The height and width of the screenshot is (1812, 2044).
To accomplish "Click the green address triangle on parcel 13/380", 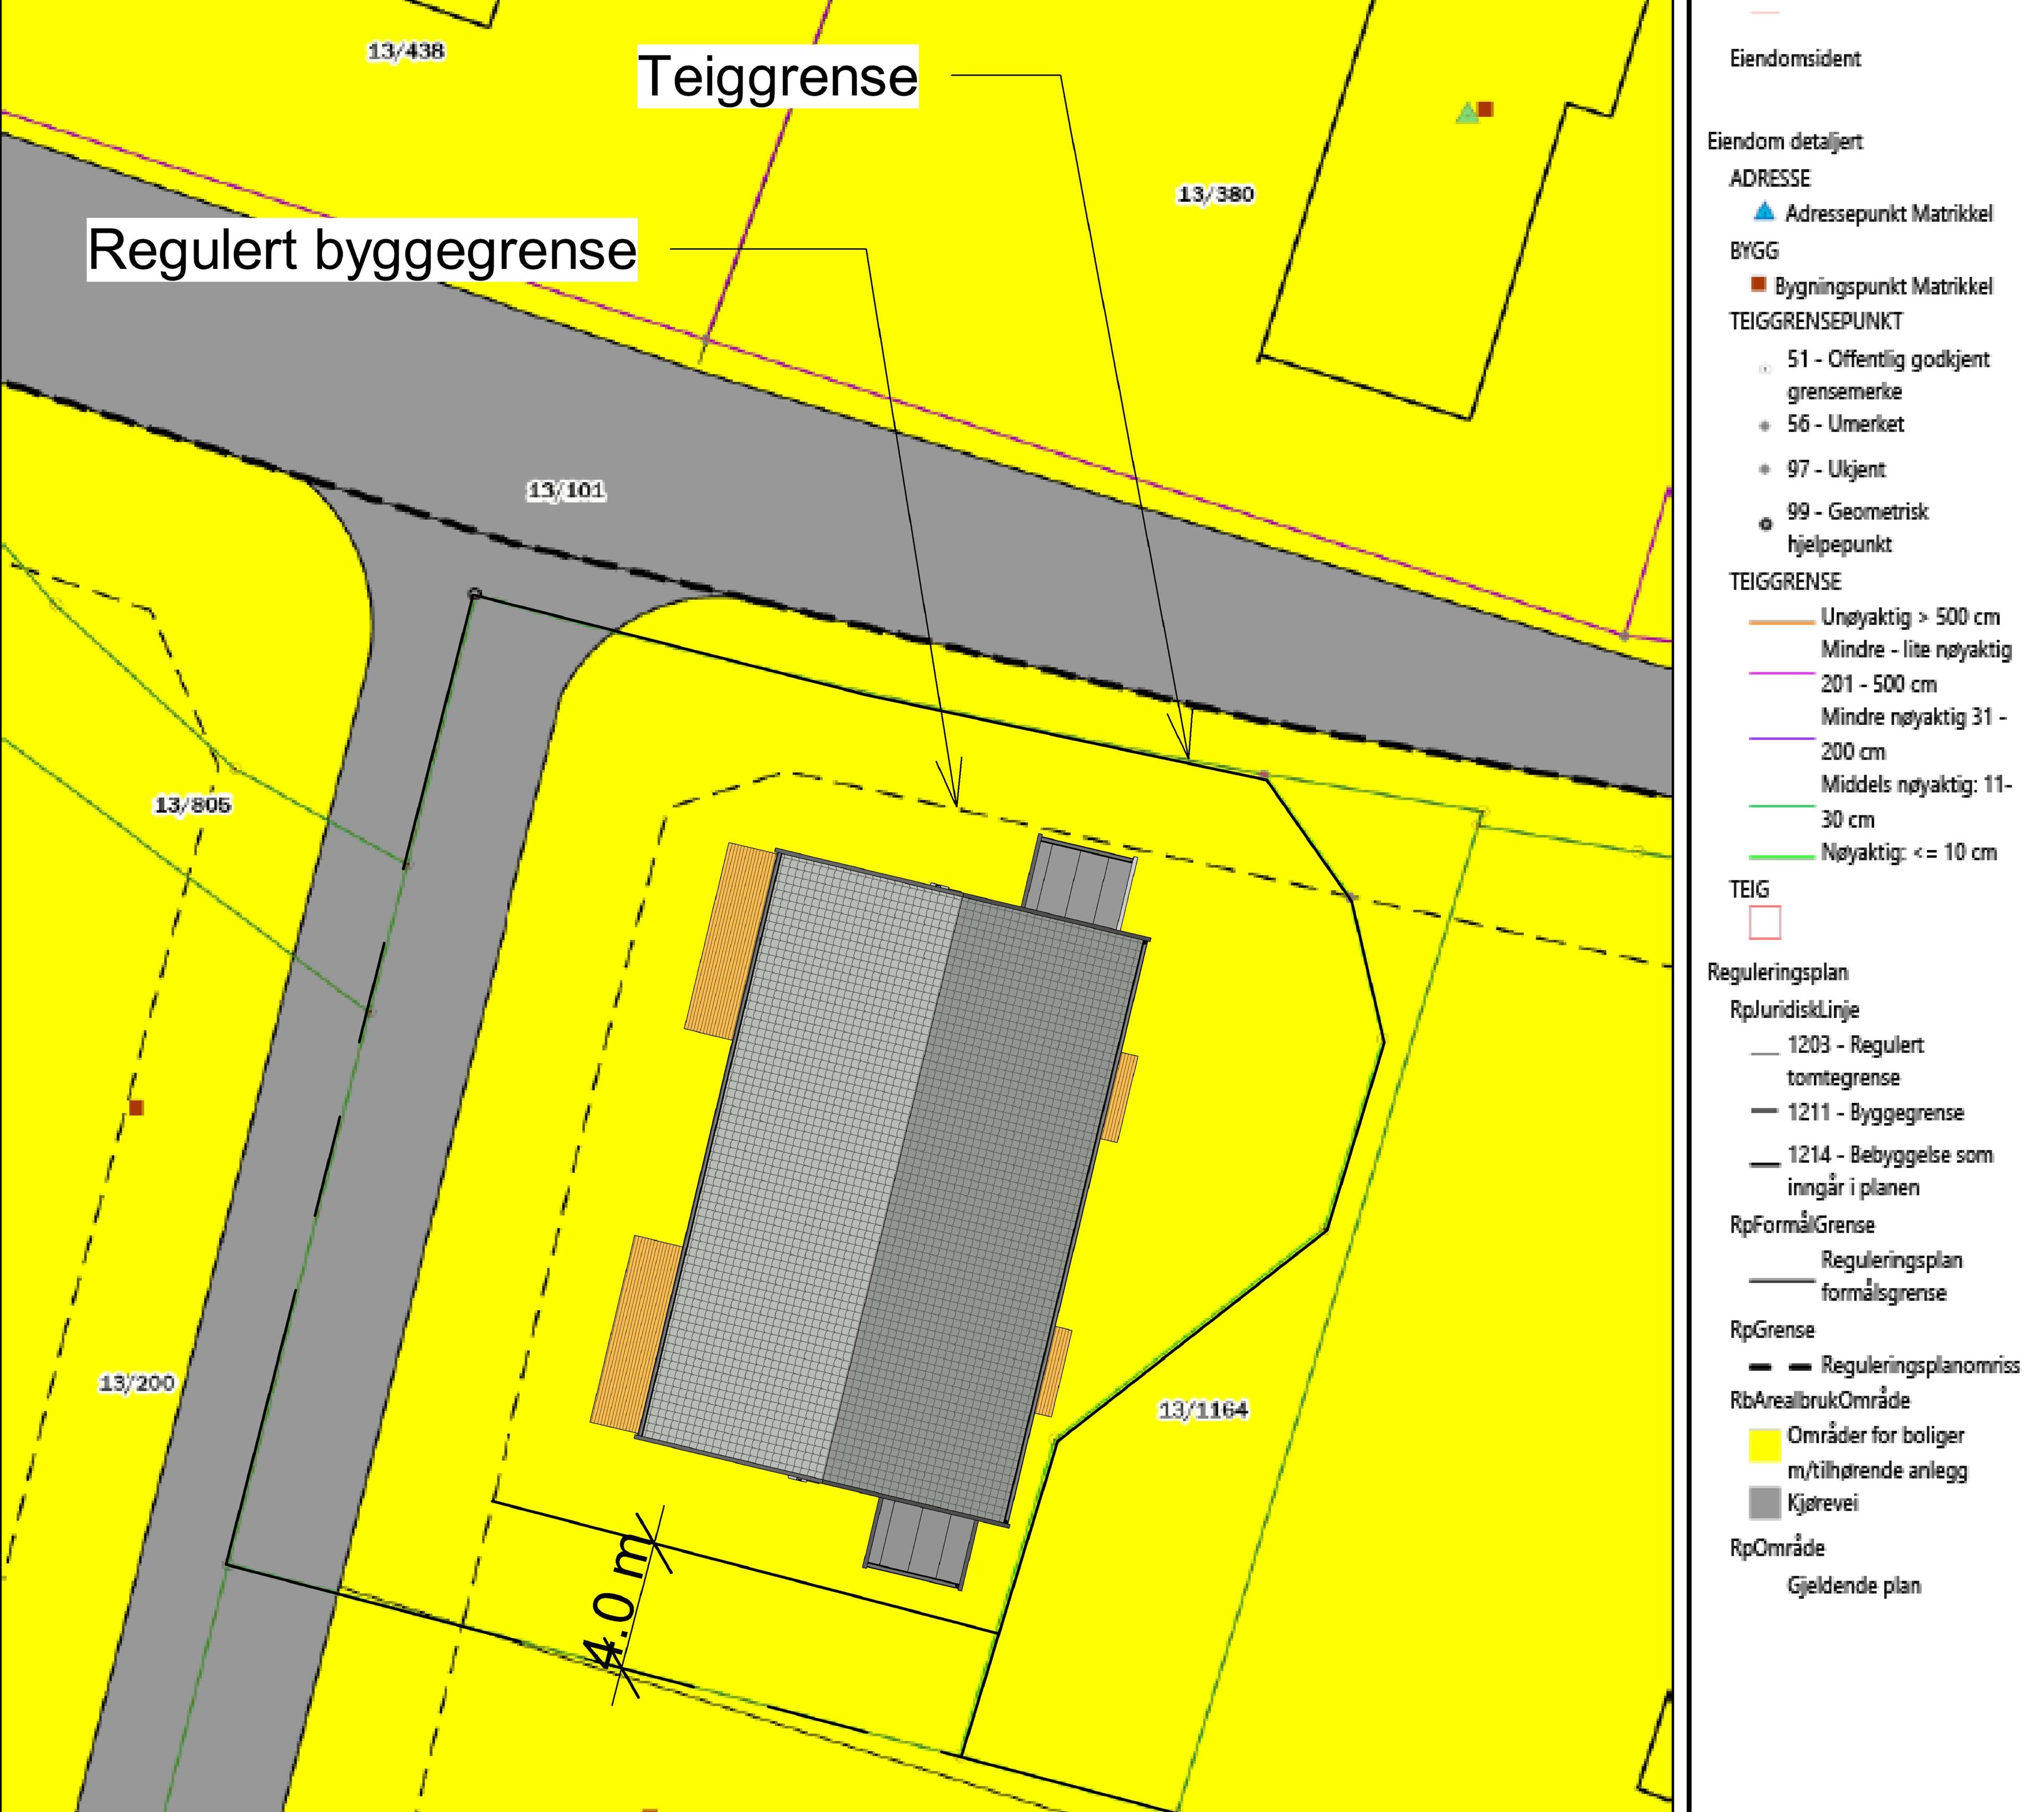I will [1467, 114].
